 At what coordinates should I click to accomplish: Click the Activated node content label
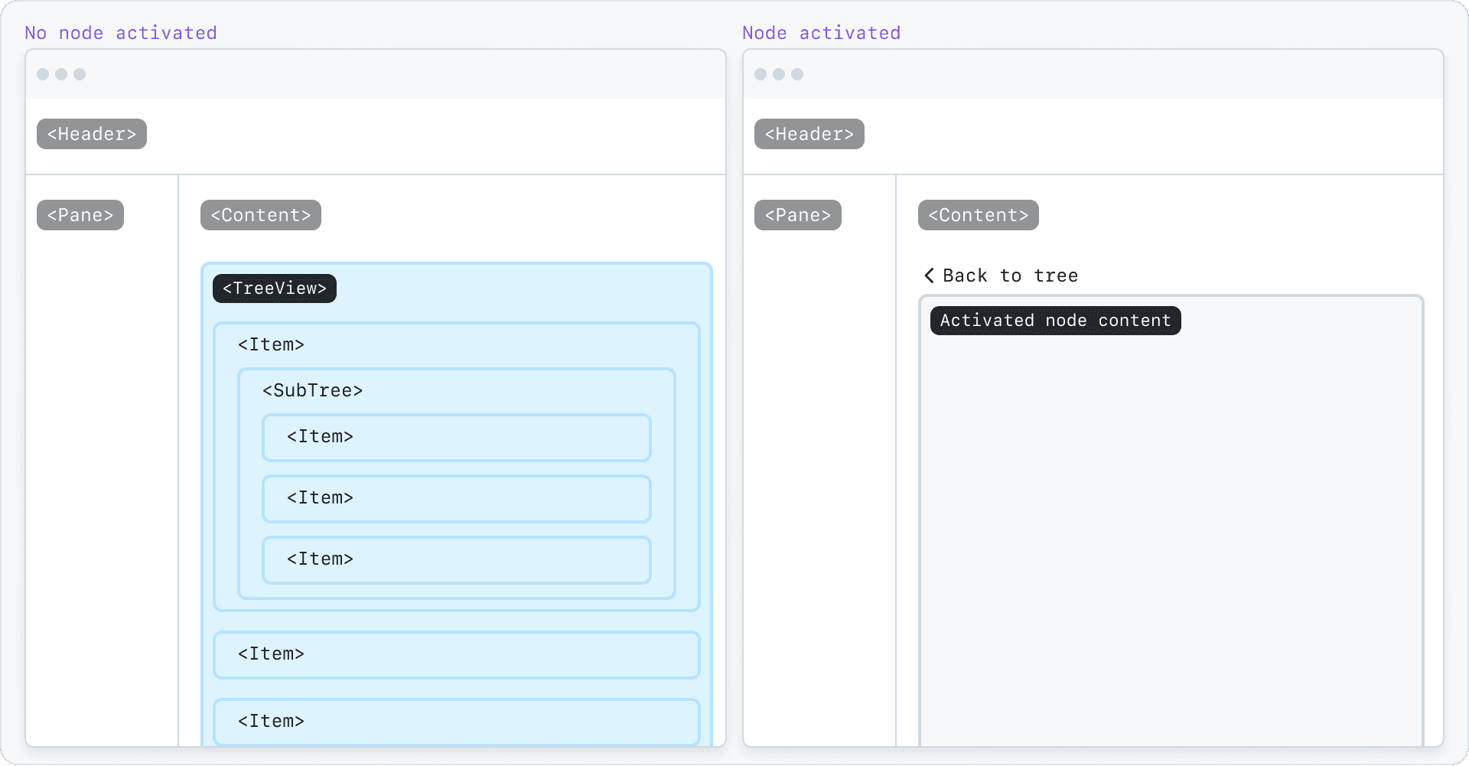coord(1056,321)
